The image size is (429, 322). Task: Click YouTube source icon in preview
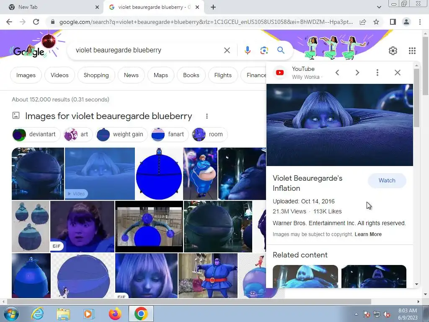279,73
